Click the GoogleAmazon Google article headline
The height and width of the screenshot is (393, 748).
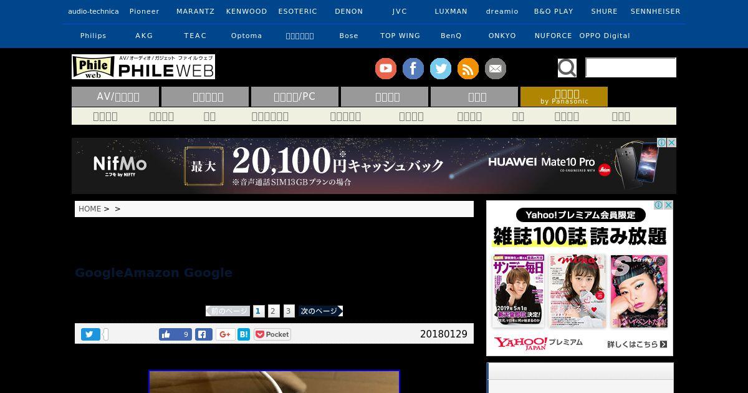coord(153,273)
